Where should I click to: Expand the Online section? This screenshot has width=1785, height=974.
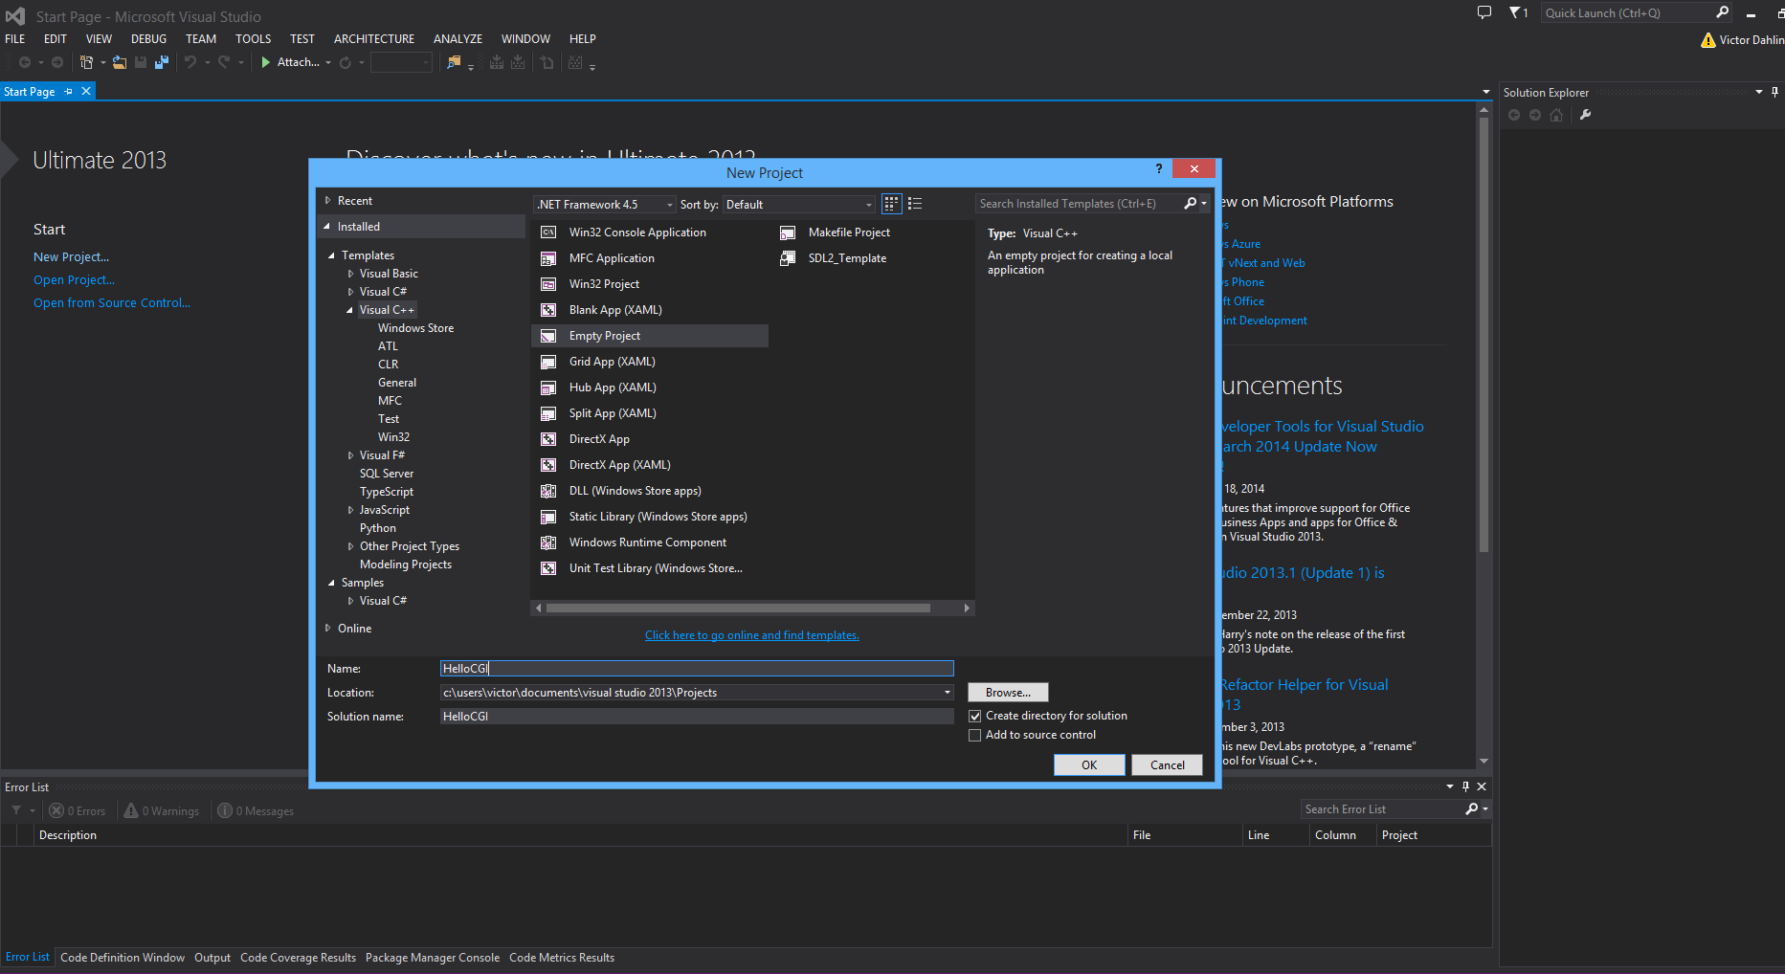327,629
